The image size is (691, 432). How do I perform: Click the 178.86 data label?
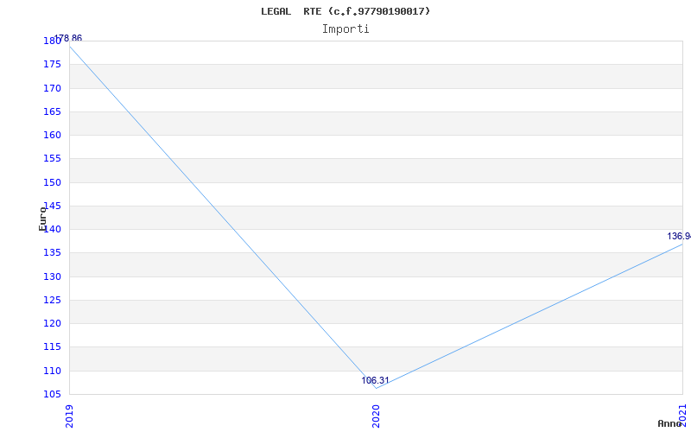coord(68,38)
